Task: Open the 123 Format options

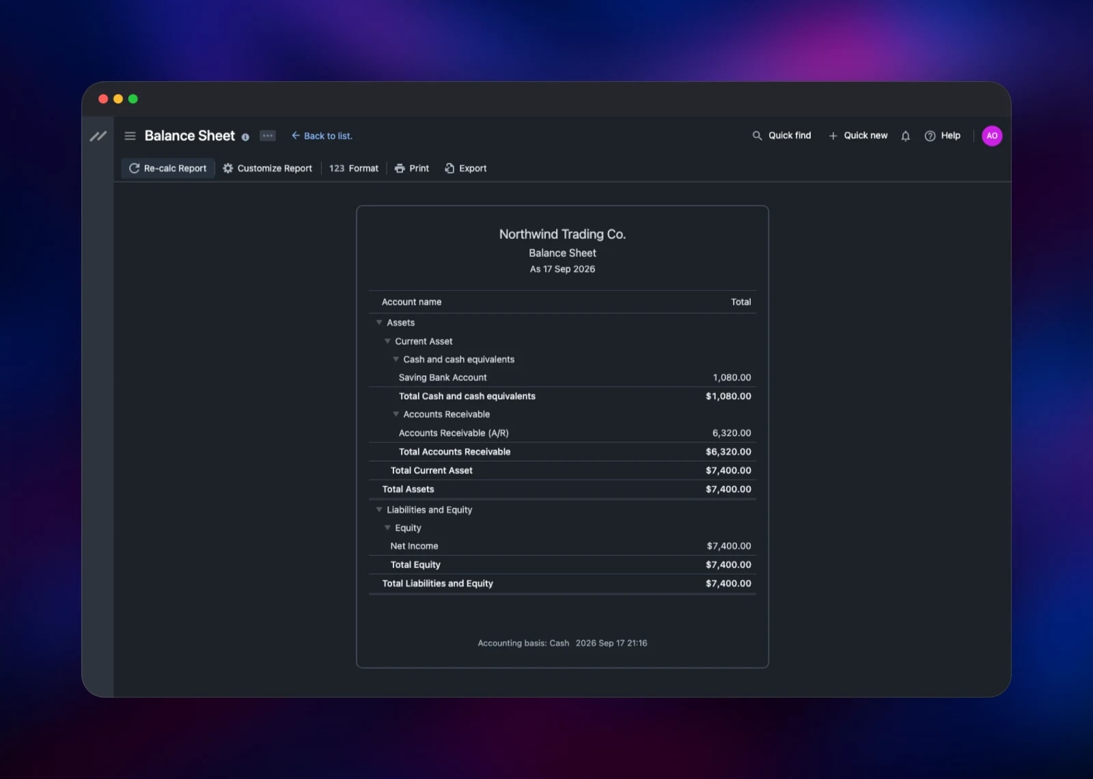Action: (x=354, y=168)
